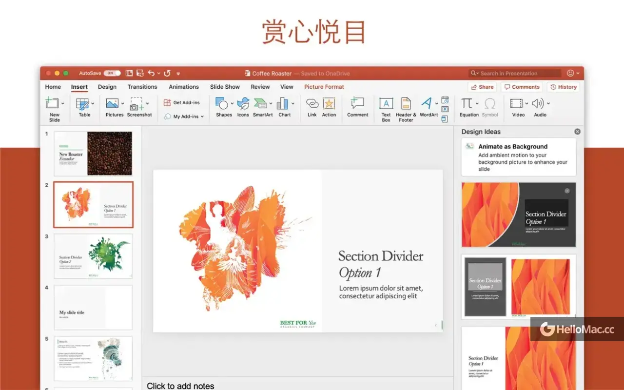Image resolution: width=624 pixels, height=390 pixels.
Task: Expand the SmartArt dropdown arrow
Action: click(271, 103)
